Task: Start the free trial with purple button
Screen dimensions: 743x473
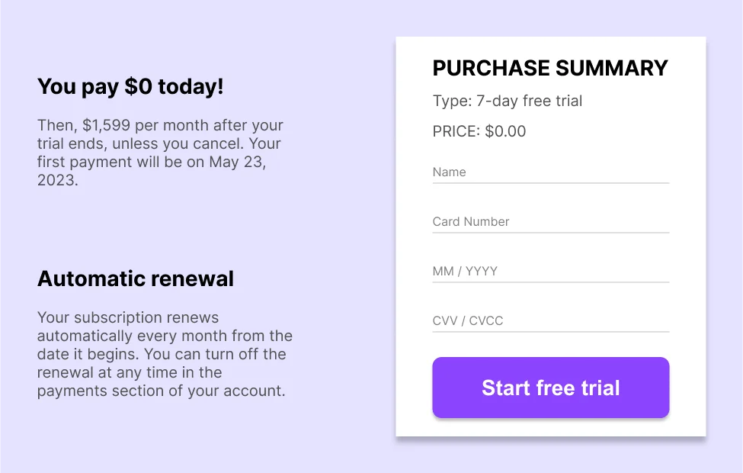Action: pyautogui.click(x=551, y=388)
